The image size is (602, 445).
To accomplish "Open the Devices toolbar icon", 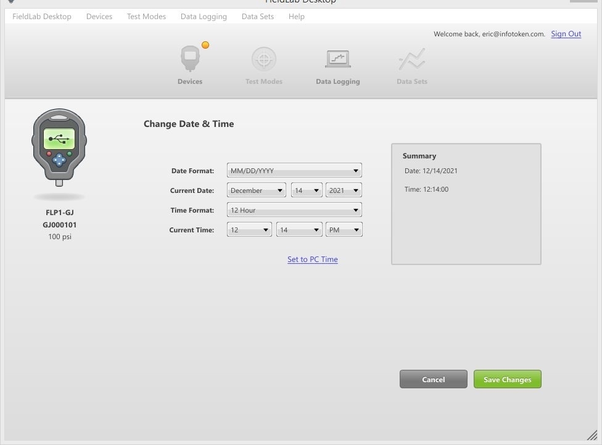I will 190,59.
